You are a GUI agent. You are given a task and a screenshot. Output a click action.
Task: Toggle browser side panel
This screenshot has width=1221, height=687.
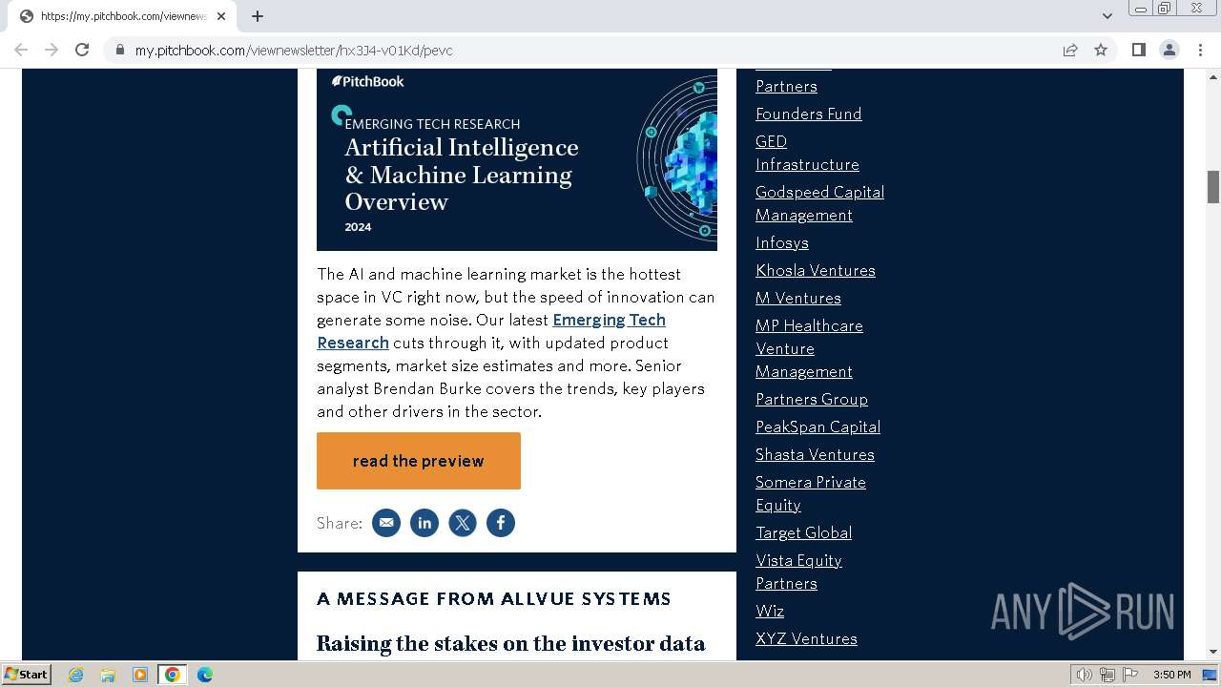pos(1138,50)
